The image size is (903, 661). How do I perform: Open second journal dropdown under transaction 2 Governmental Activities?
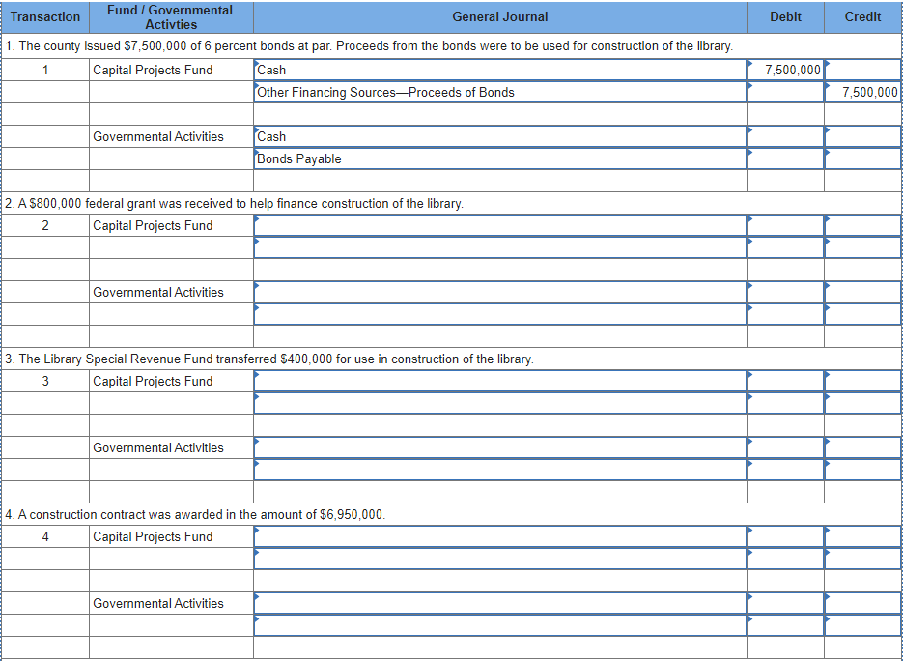500,314
